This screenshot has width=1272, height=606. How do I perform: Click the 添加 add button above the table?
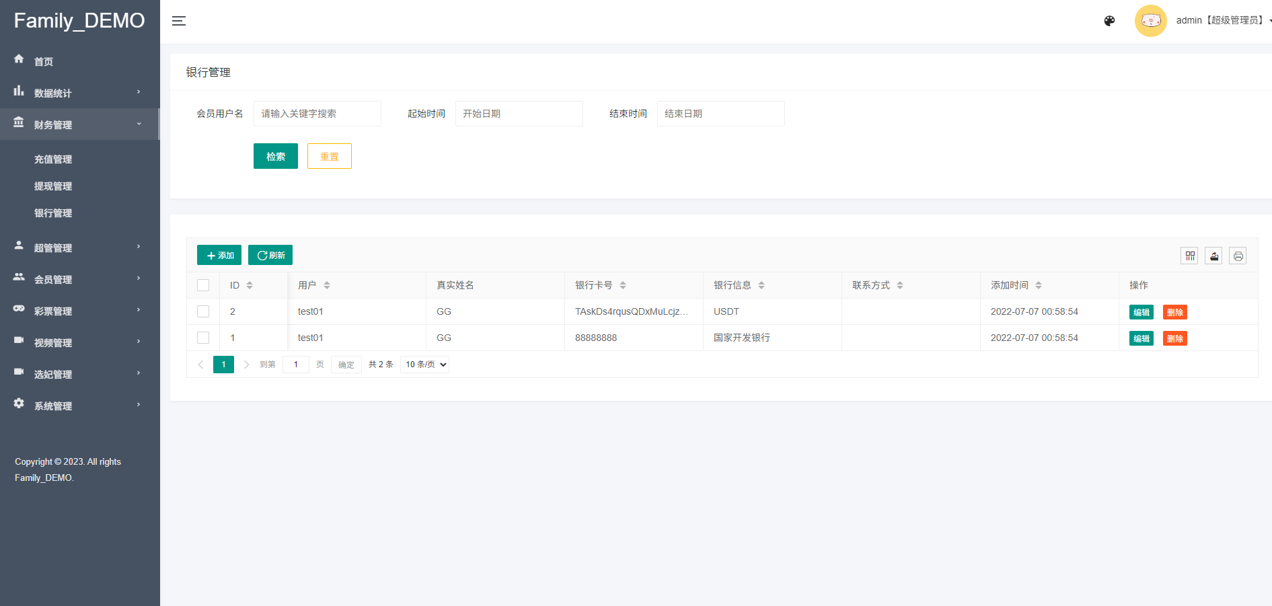coord(219,255)
